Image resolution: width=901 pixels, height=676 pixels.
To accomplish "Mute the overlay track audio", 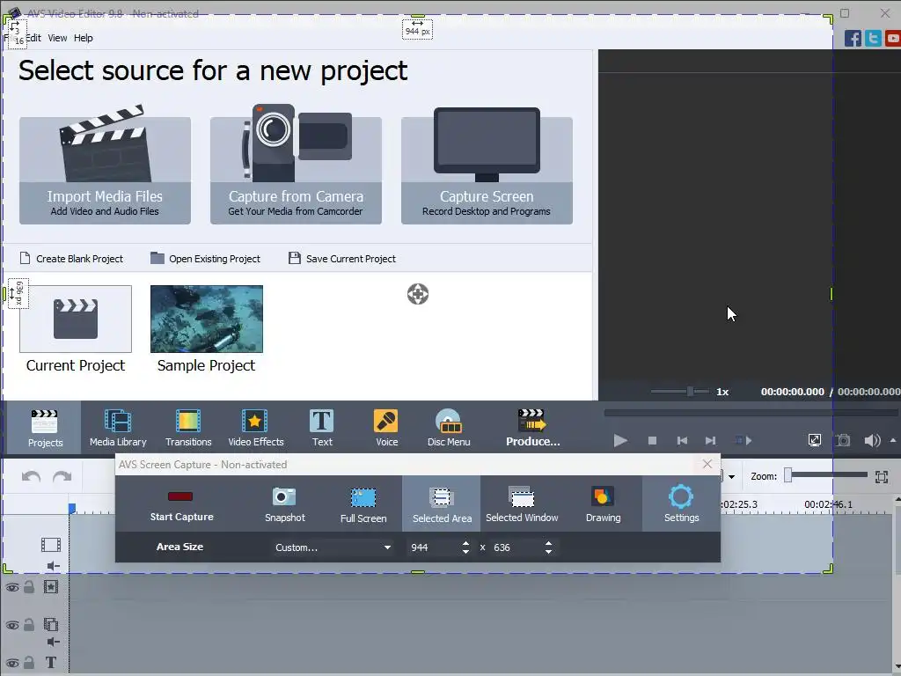I will (x=53, y=642).
